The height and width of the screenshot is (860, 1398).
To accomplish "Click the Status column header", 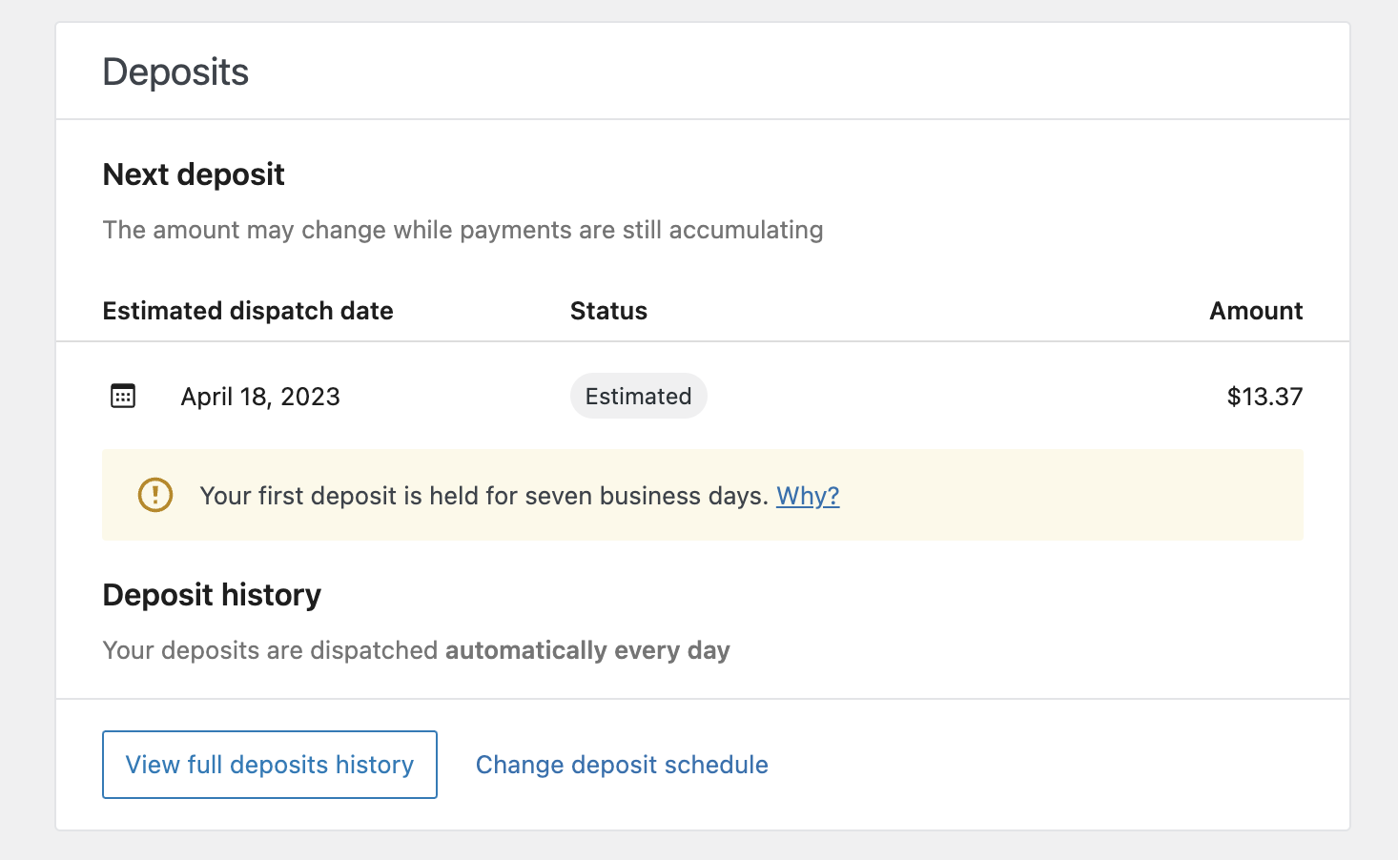I will (x=608, y=310).
